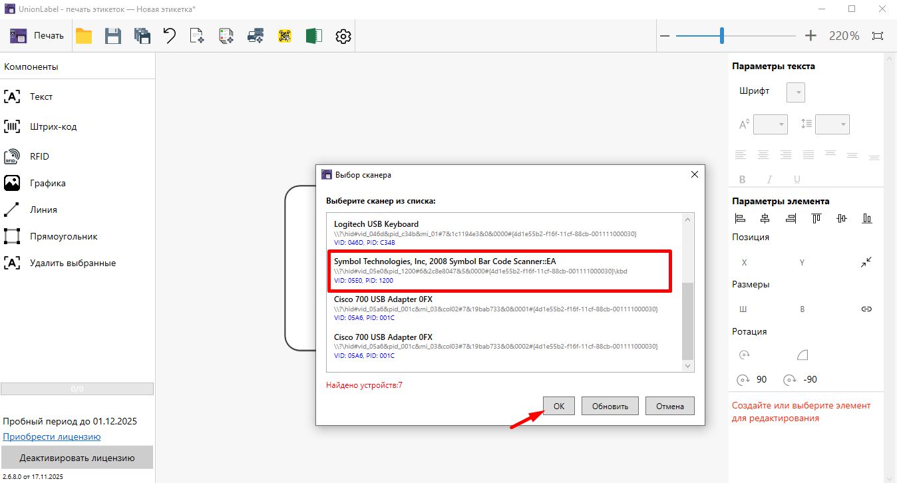Align elements to left edge
The height and width of the screenshot is (483, 897).
coord(739,218)
